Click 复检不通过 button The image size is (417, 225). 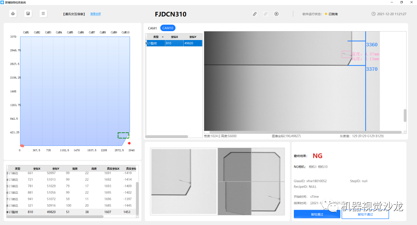pyautogui.click(x=365, y=214)
